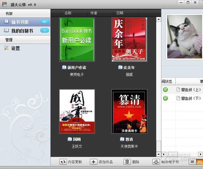Click book icon beside 庆余年 title

tap(120, 67)
